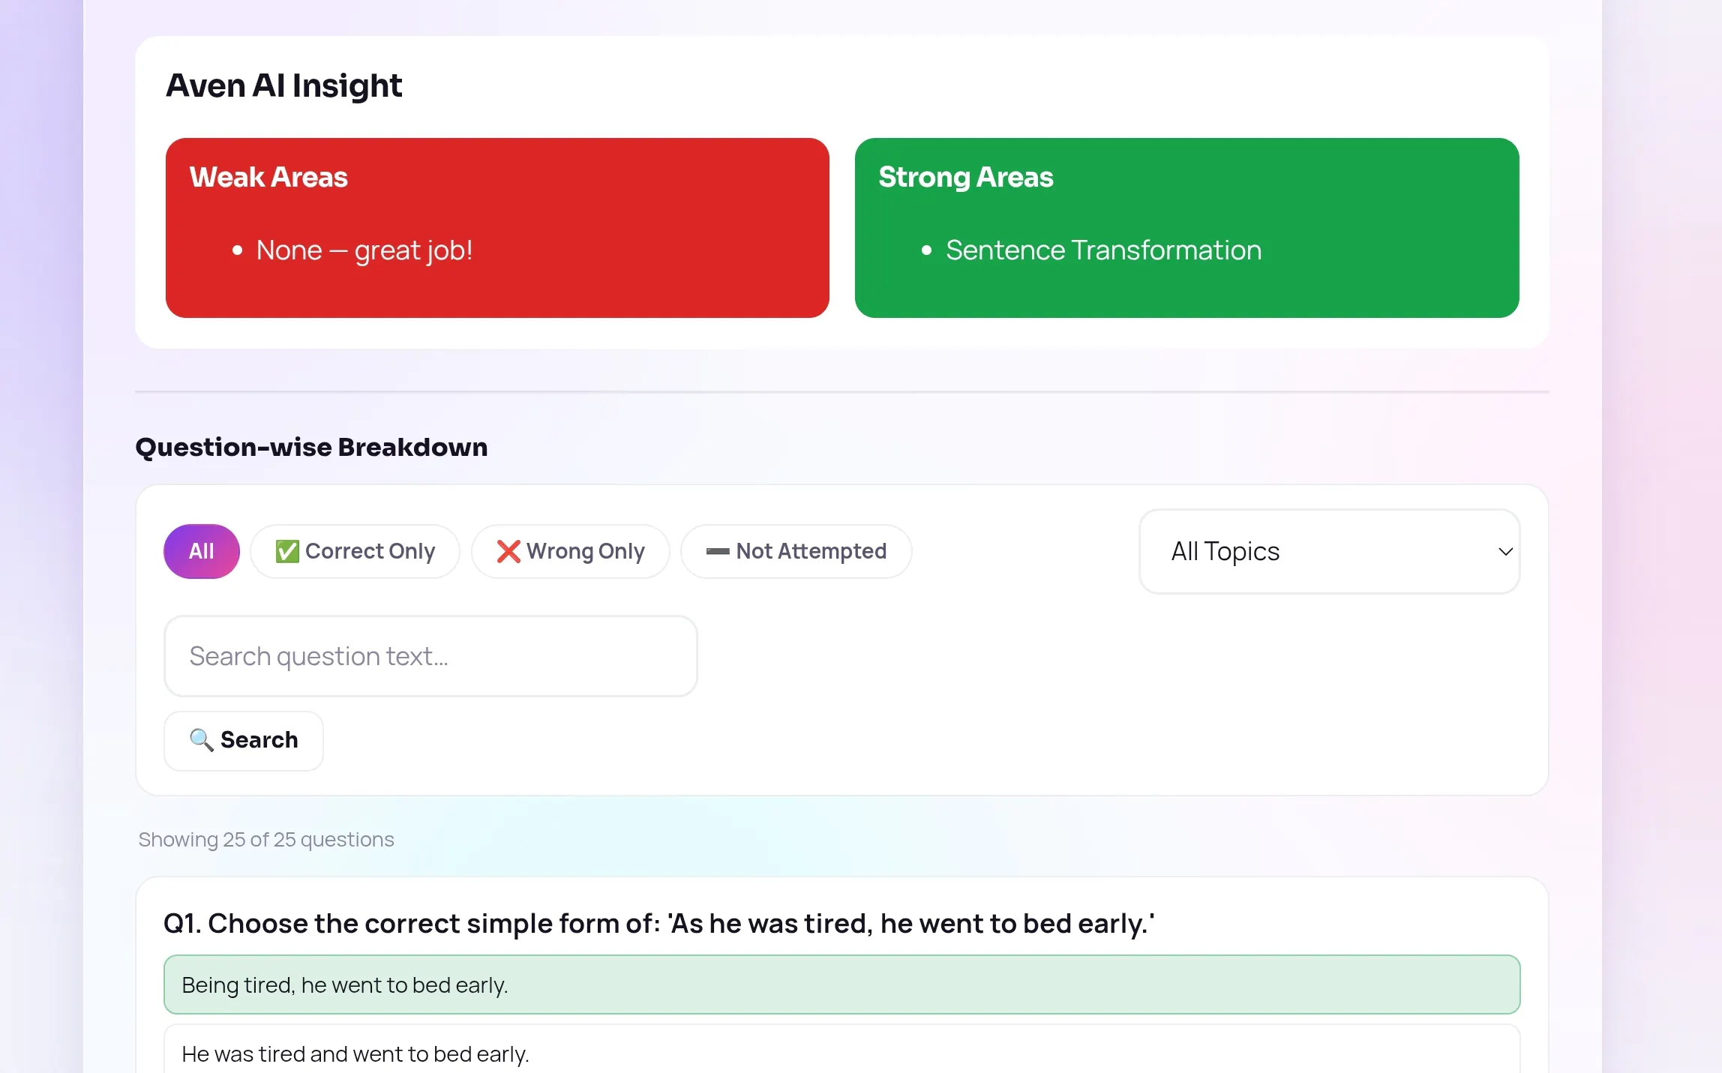Image resolution: width=1722 pixels, height=1073 pixels.
Task: Click the Question-wise Breakdown heading
Action: (311, 448)
